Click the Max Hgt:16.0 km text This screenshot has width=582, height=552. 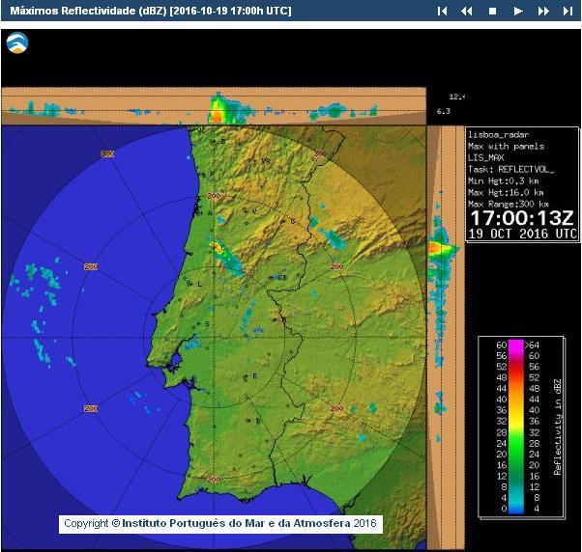[x=506, y=192]
